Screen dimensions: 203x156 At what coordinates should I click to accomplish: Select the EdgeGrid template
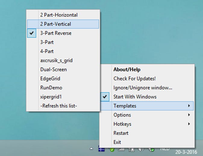click(63, 79)
